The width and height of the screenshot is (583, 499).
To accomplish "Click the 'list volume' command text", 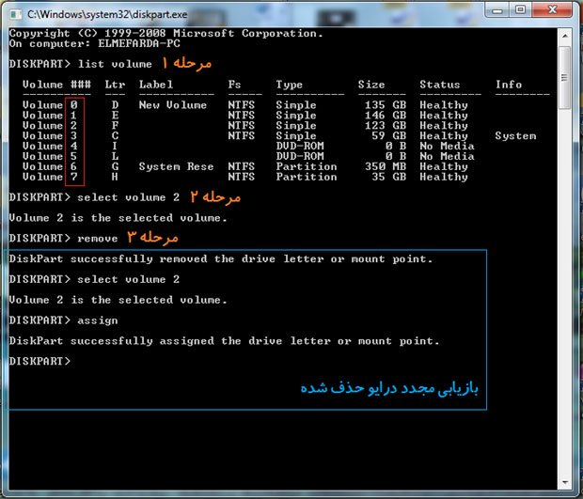I will (x=115, y=64).
